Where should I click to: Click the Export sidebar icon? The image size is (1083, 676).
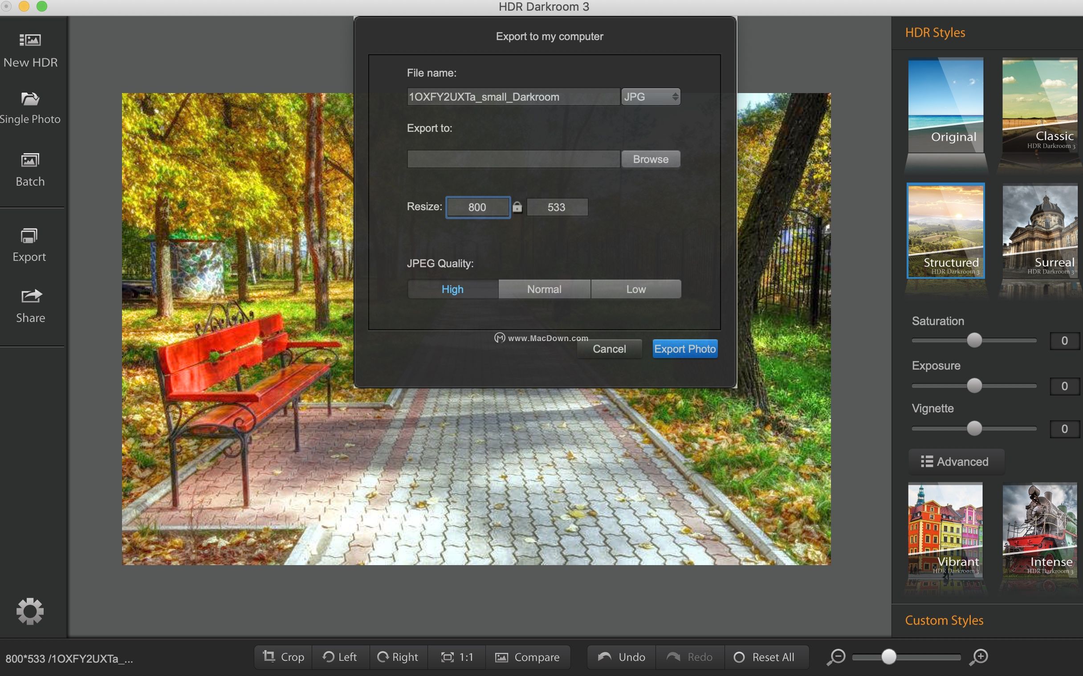(29, 245)
